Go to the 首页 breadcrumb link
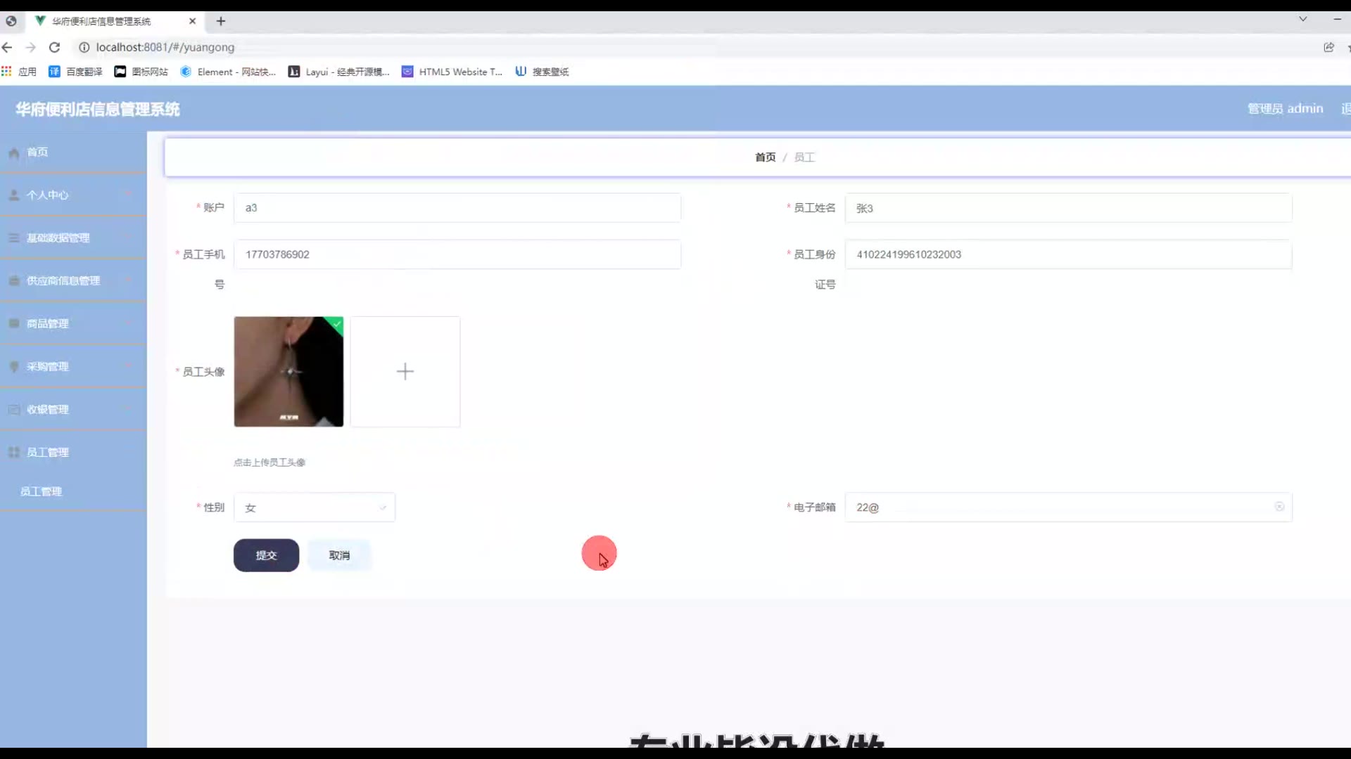Image resolution: width=1351 pixels, height=759 pixels. point(765,157)
